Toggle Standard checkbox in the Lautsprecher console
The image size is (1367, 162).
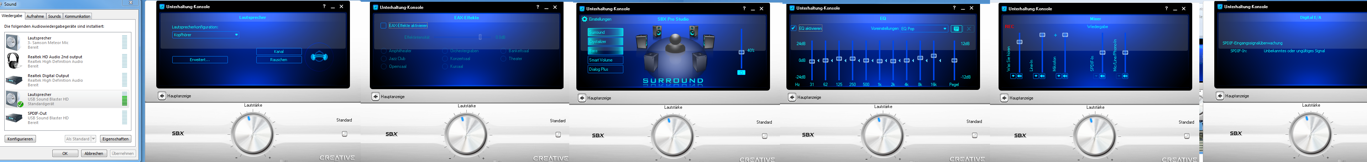click(x=344, y=134)
